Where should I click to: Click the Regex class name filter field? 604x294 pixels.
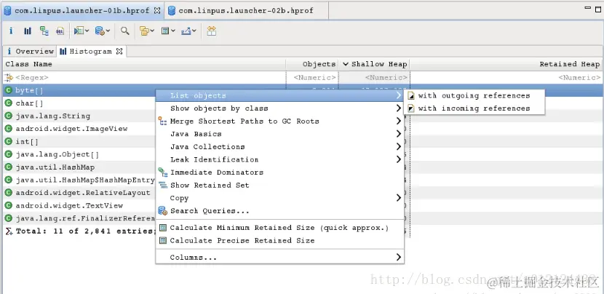145,77
